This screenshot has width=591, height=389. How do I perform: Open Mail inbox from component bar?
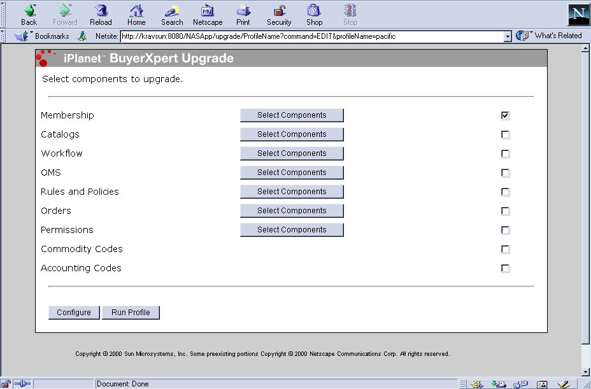[x=498, y=385]
